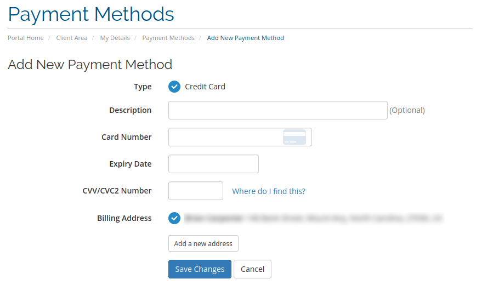The width and height of the screenshot is (493, 296).
Task: Select the blurred billing address radio option
Action: click(x=174, y=218)
